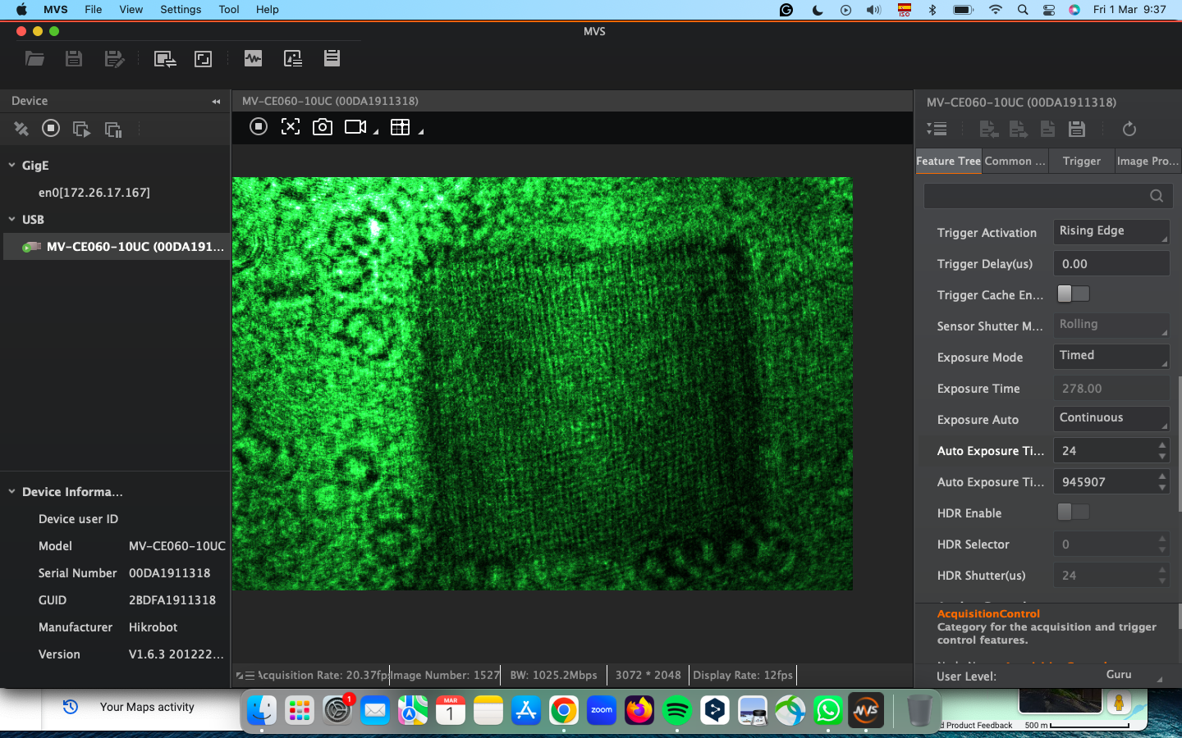Viewport: 1182px width, 738px height.
Task: Click the feature search input field
Action: [x=1034, y=195]
